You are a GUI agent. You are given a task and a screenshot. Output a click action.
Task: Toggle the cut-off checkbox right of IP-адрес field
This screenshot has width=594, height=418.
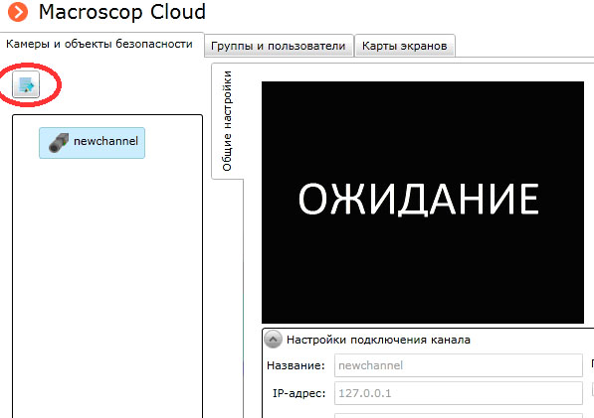[x=592, y=389]
